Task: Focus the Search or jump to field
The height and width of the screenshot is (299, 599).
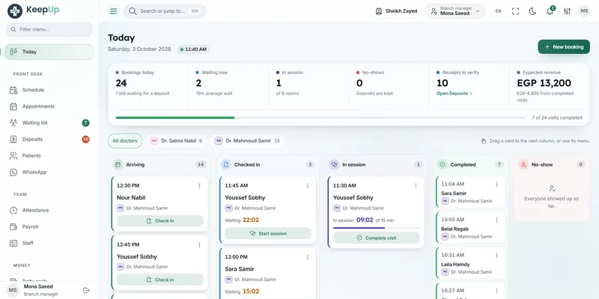Action: (x=165, y=11)
